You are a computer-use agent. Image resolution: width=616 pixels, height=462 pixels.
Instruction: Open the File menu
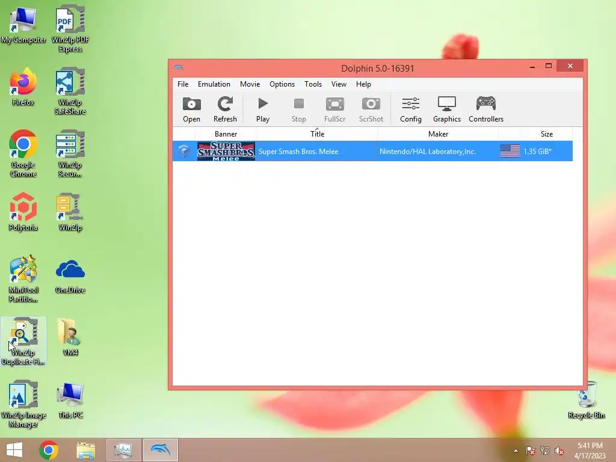[183, 84]
